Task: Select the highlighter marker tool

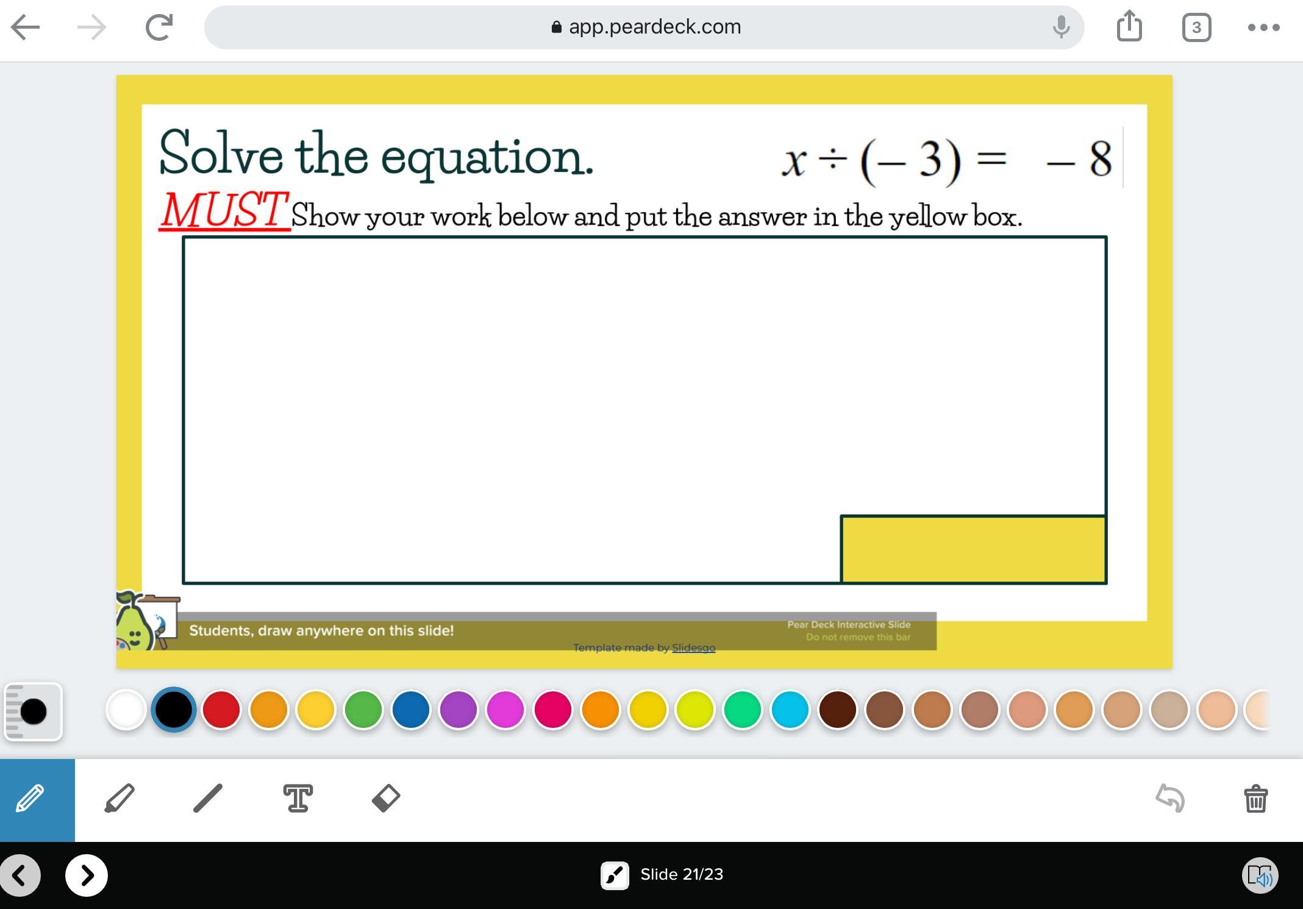Action: pyautogui.click(x=120, y=799)
